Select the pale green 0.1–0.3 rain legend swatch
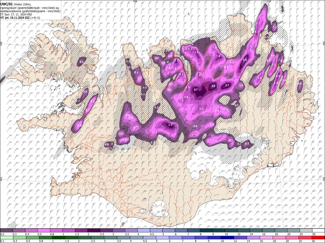325x243 pixels. point(6,237)
